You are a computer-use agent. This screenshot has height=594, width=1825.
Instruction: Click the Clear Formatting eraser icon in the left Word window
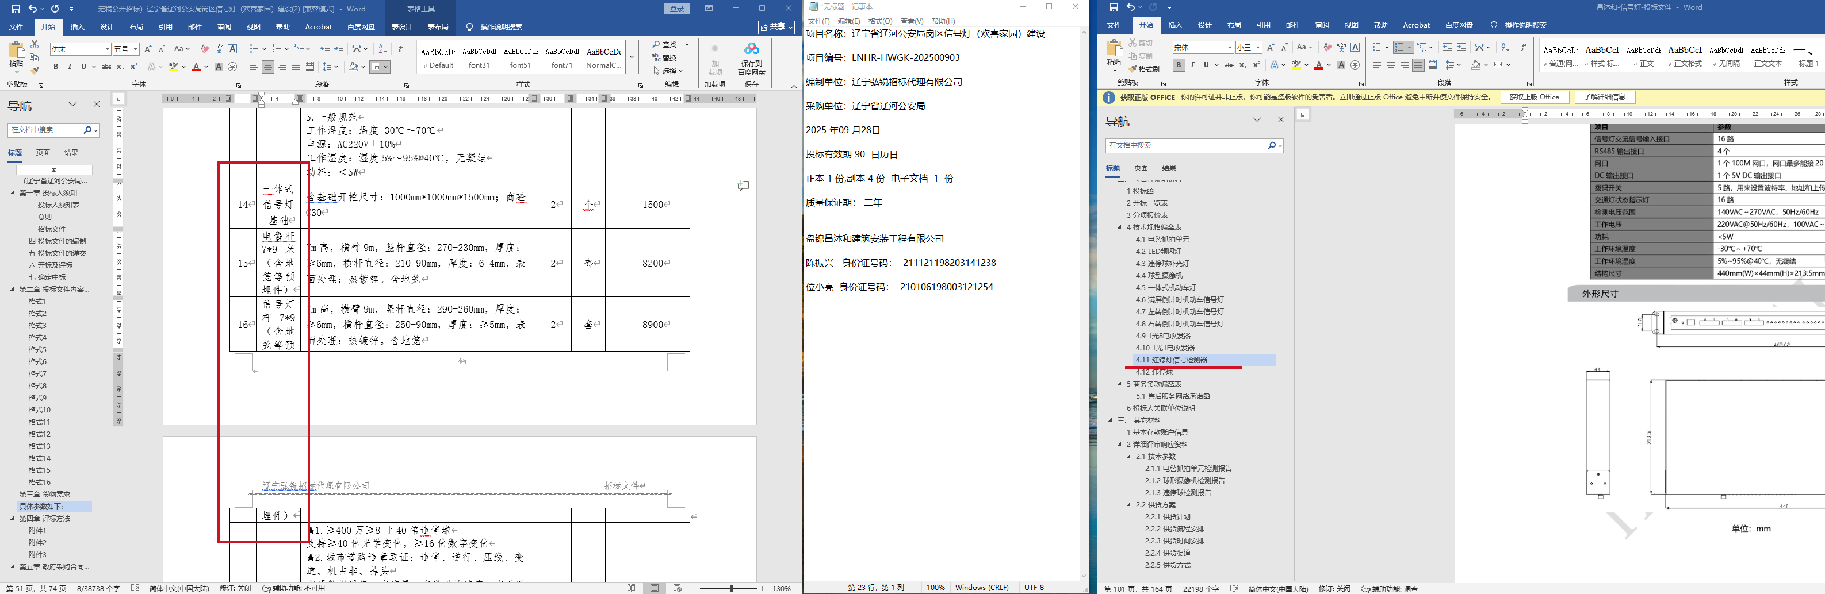[205, 49]
